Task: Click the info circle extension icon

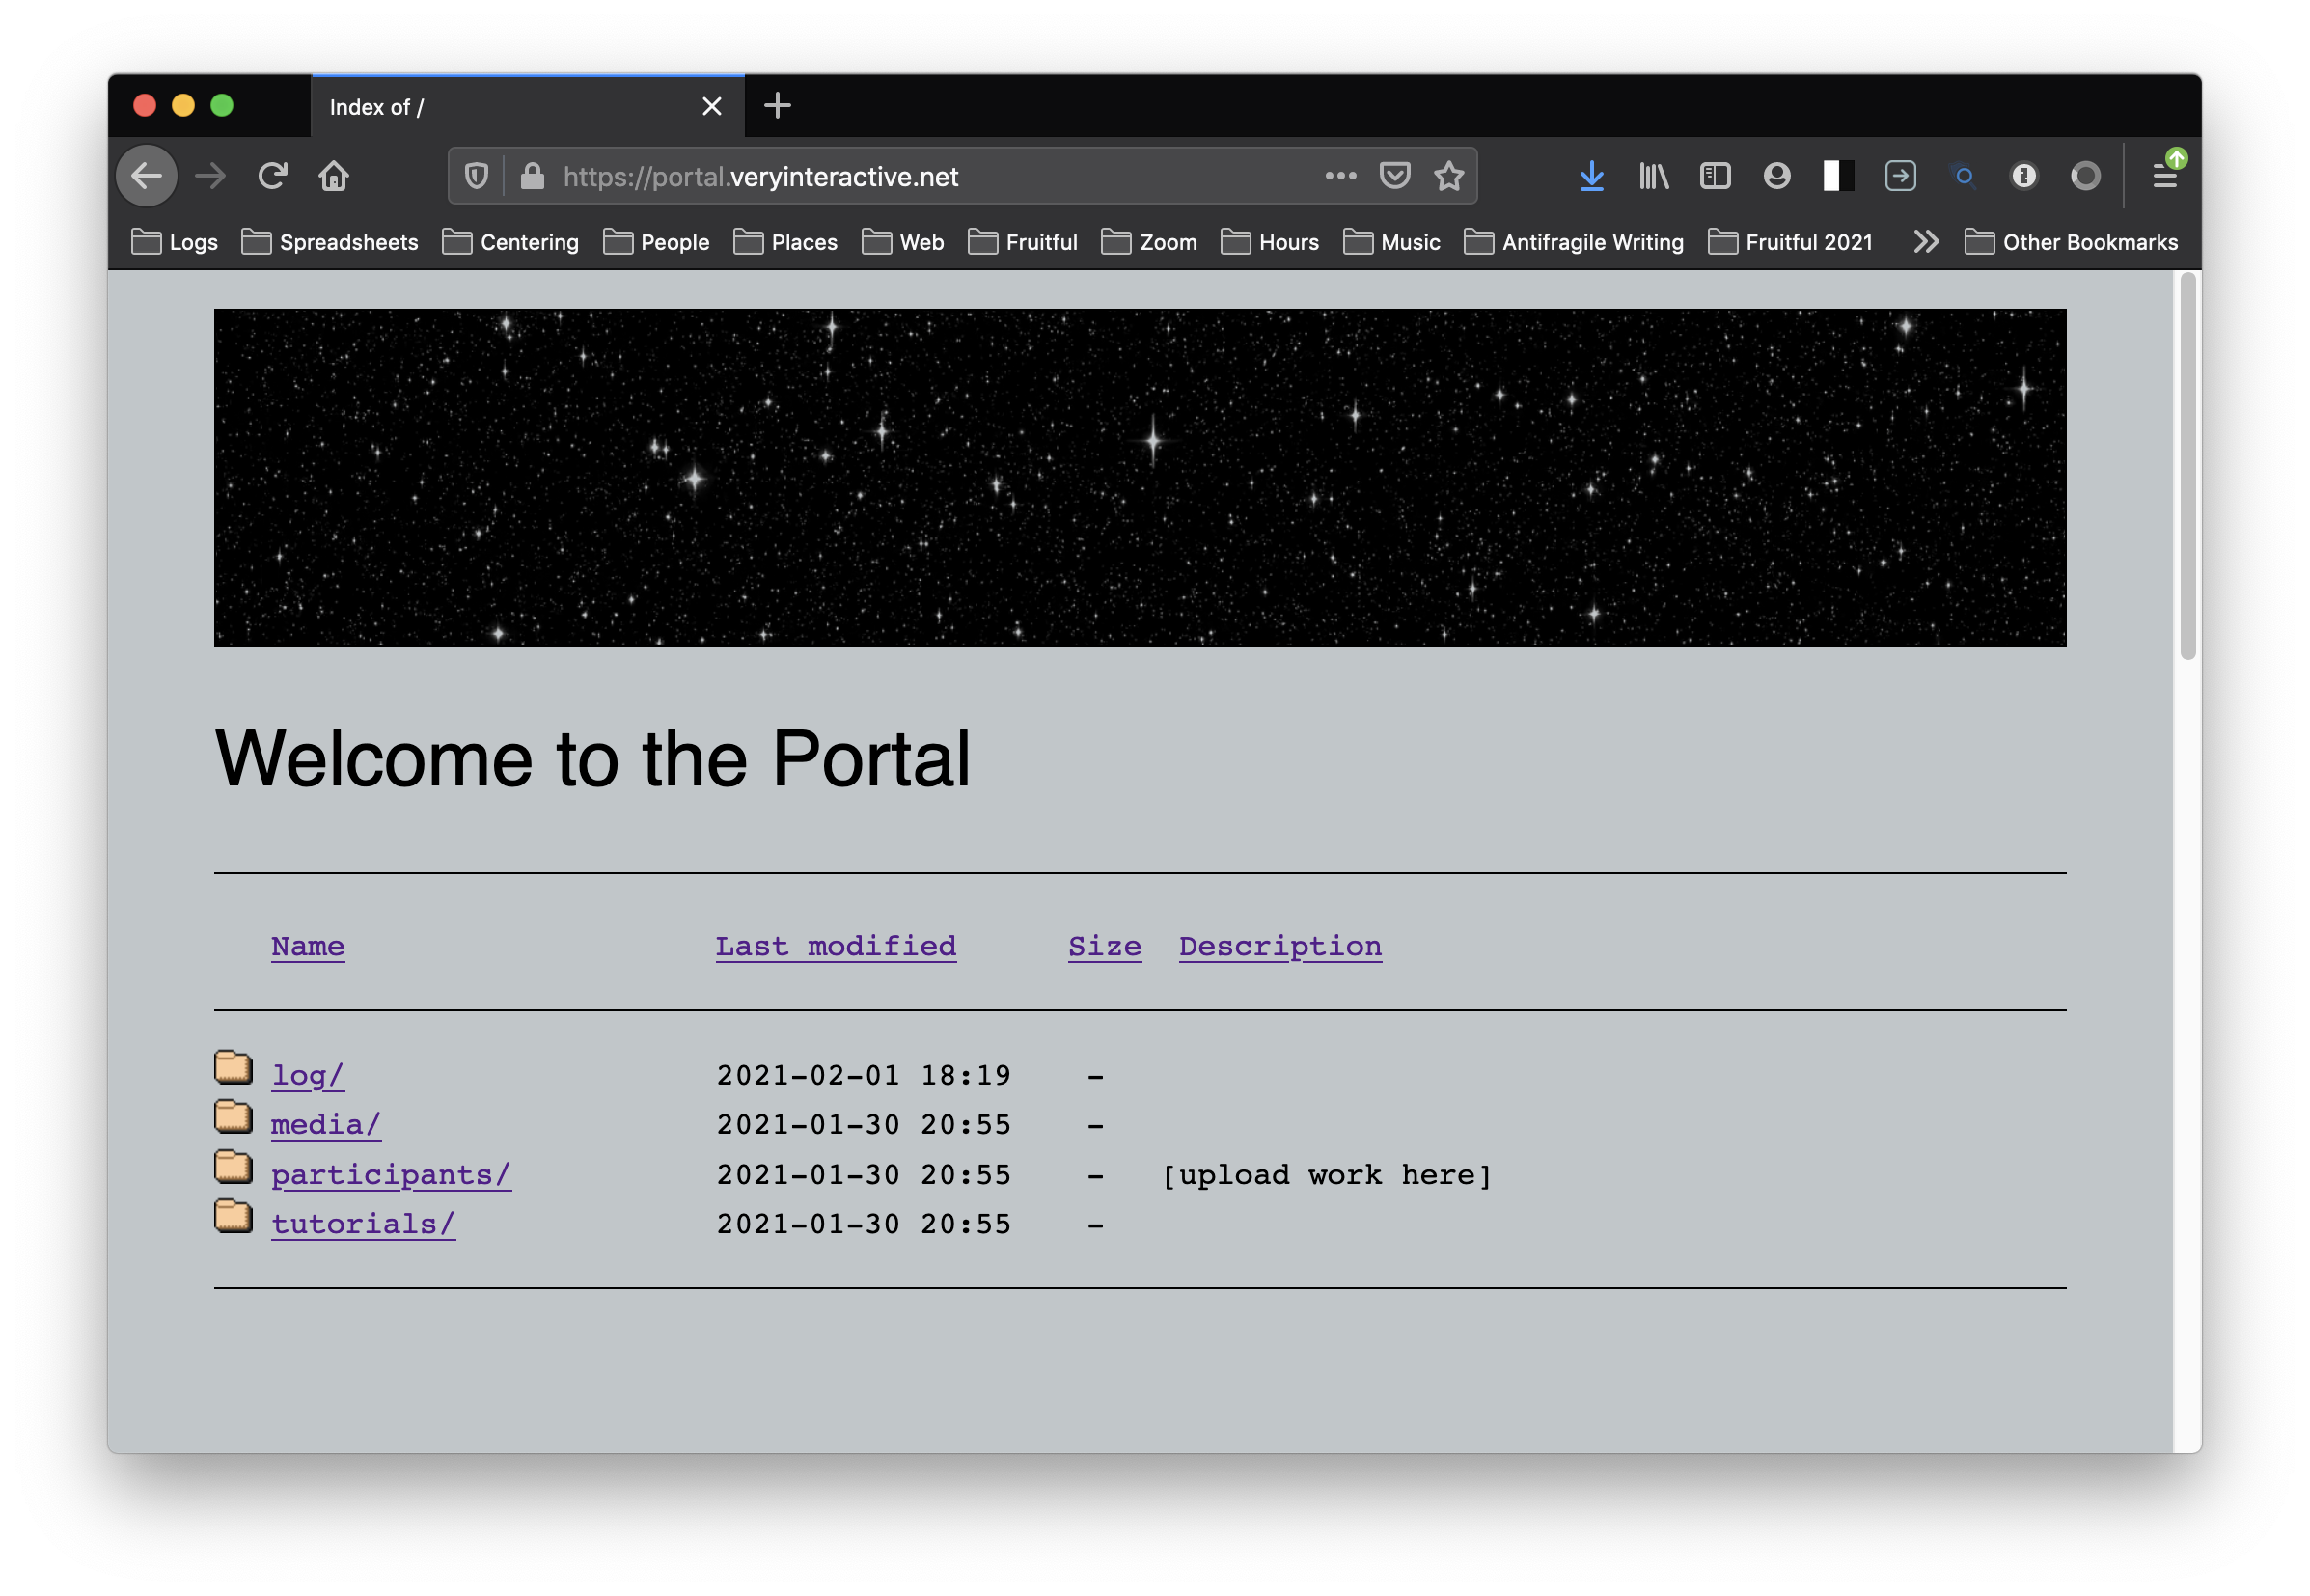Action: tap(2025, 177)
